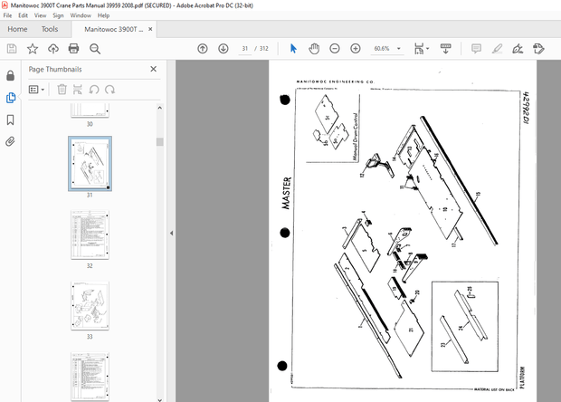
Task: Activate the Hand pan tool
Action: pos(314,49)
